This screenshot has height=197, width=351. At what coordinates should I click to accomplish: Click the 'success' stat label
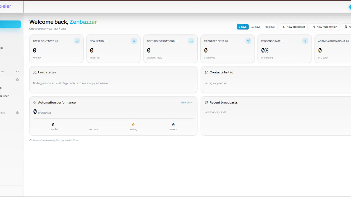[x=93, y=129]
